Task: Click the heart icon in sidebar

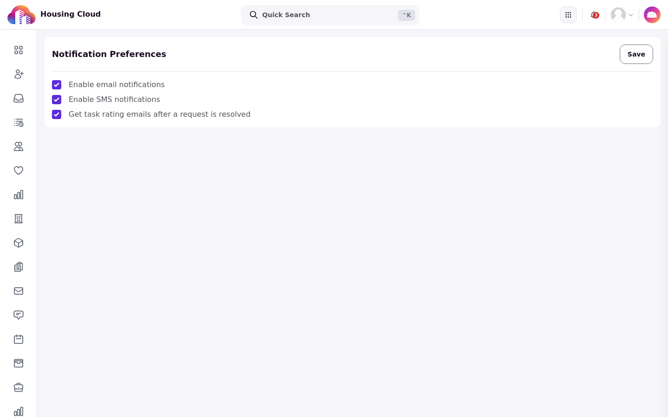Action: (x=19, y=171)
